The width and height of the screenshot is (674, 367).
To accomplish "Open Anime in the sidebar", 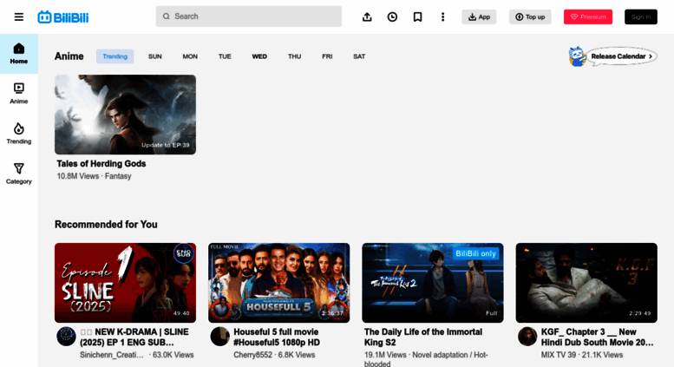I will (x=19, y=94).
